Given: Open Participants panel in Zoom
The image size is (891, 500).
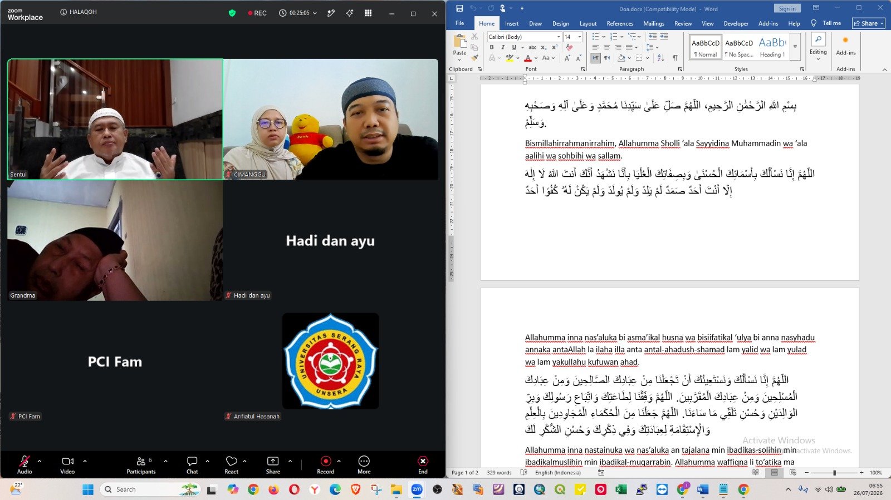Looking at the screenshot, I should click(141, 464).
